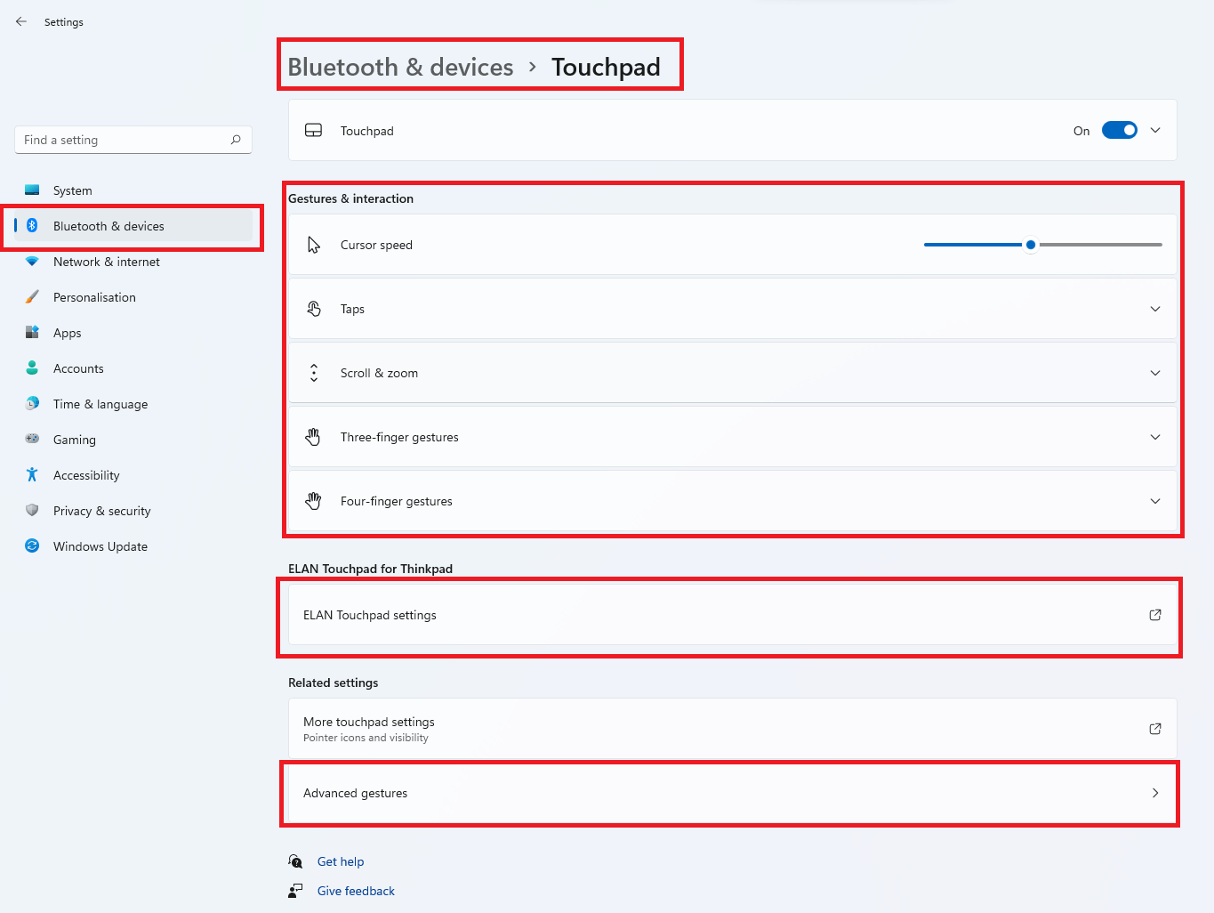
Task: Click the back arrow at top left
Action: coord(20,21)
